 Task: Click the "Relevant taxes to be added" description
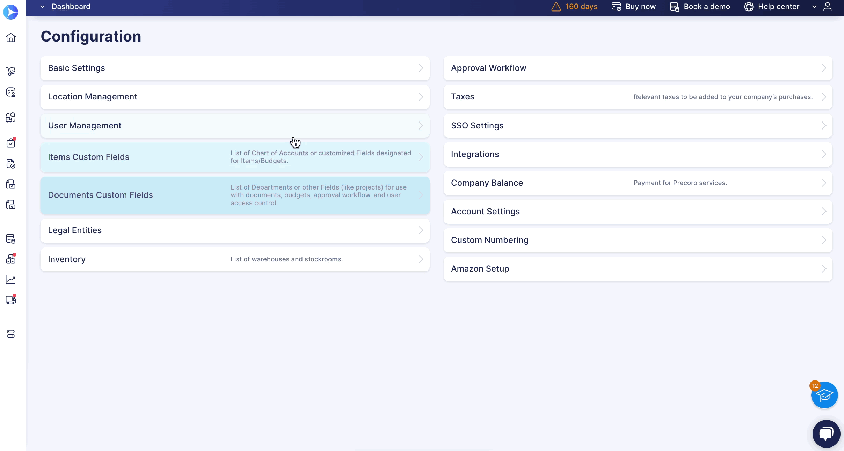723,97
